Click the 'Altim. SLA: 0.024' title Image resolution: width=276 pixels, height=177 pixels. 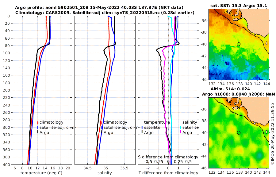point(230,89)
